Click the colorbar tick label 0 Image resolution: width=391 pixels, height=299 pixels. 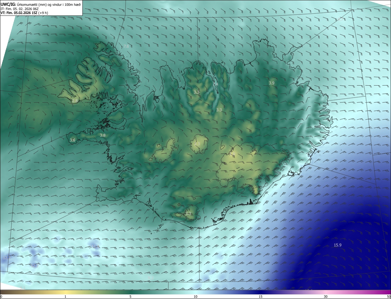tap(1, 297)
